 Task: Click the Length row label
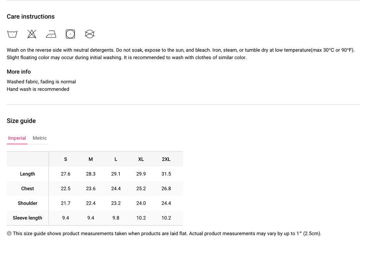coord(27,174)
